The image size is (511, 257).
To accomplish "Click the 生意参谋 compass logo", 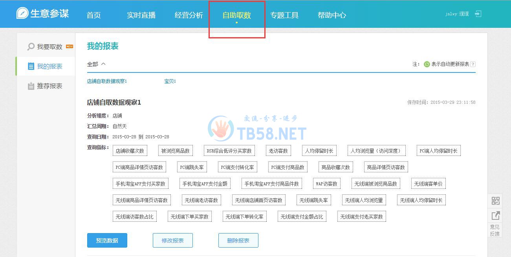I will coord(22,13).
